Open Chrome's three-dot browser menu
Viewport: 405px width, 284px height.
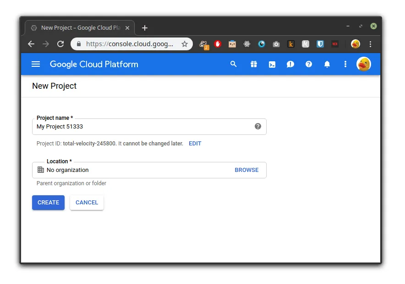(370, 44)
